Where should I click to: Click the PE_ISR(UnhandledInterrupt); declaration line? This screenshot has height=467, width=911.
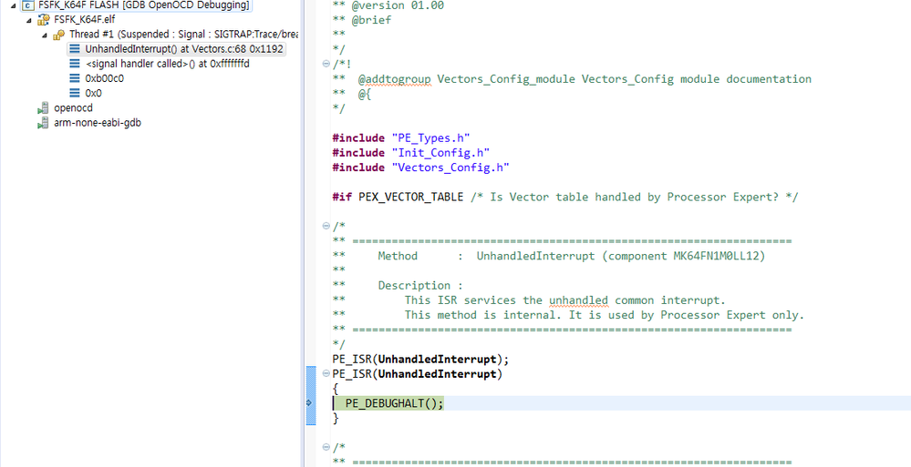420,359
